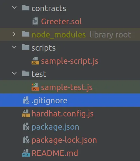The height and width of the screenshot is (161, 140).
Task: Click the package.json braces icon
Action: (x=26, y=127)
